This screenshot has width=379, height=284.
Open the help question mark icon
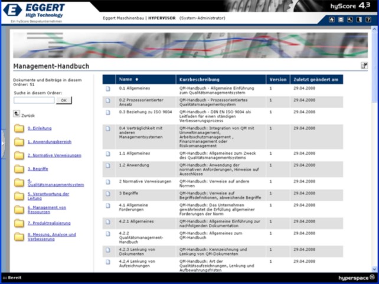[x=368, y=19]
